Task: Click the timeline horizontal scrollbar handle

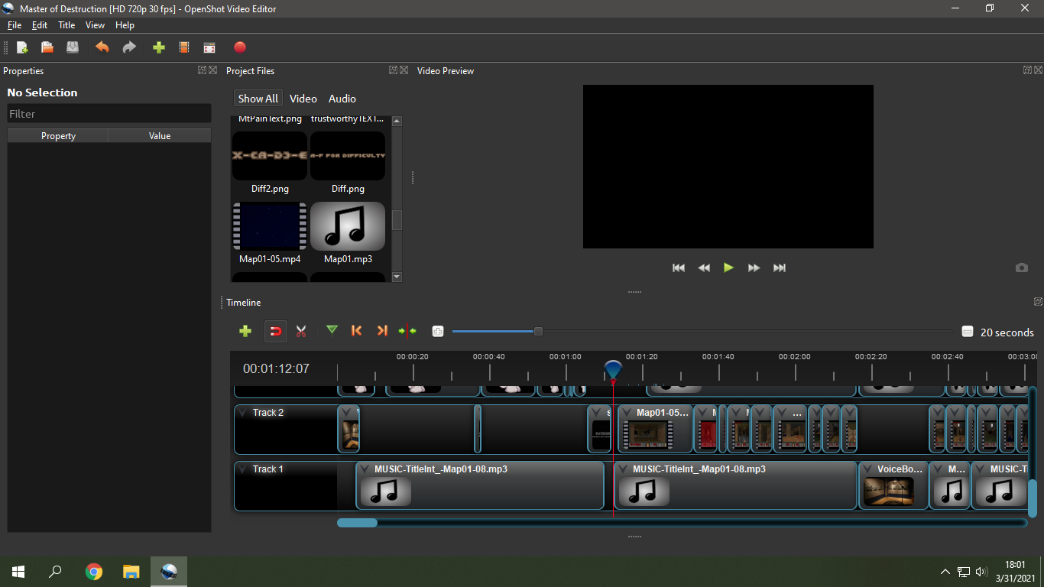Action: point(357,523)
